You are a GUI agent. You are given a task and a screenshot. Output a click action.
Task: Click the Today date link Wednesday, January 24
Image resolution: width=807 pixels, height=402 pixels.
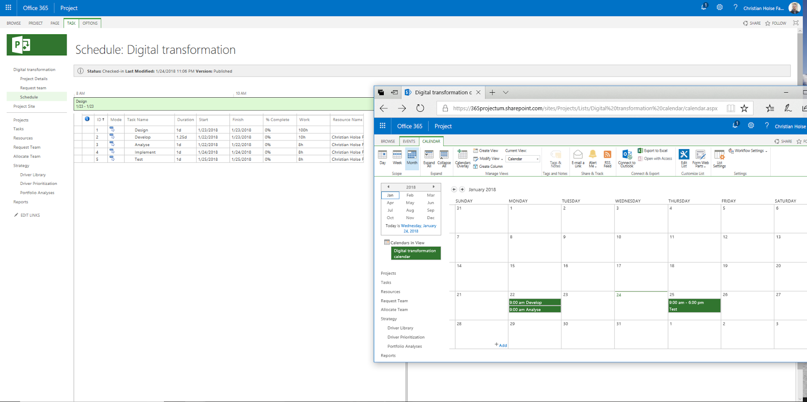[x=418, y=229]
